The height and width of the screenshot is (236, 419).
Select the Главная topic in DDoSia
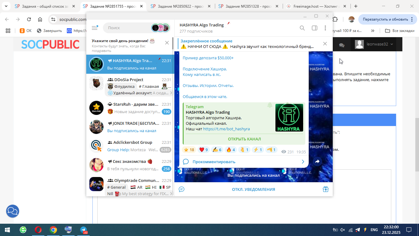[149, 86]
